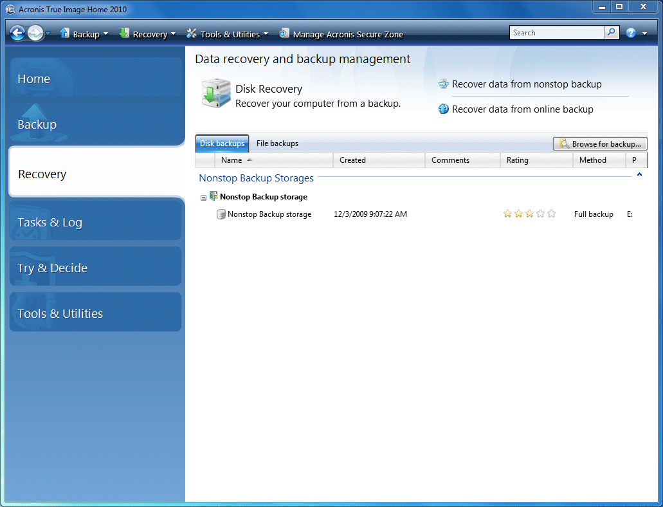Open the Backup sidebar section
The image size is (663, 507).
point(96,123)
